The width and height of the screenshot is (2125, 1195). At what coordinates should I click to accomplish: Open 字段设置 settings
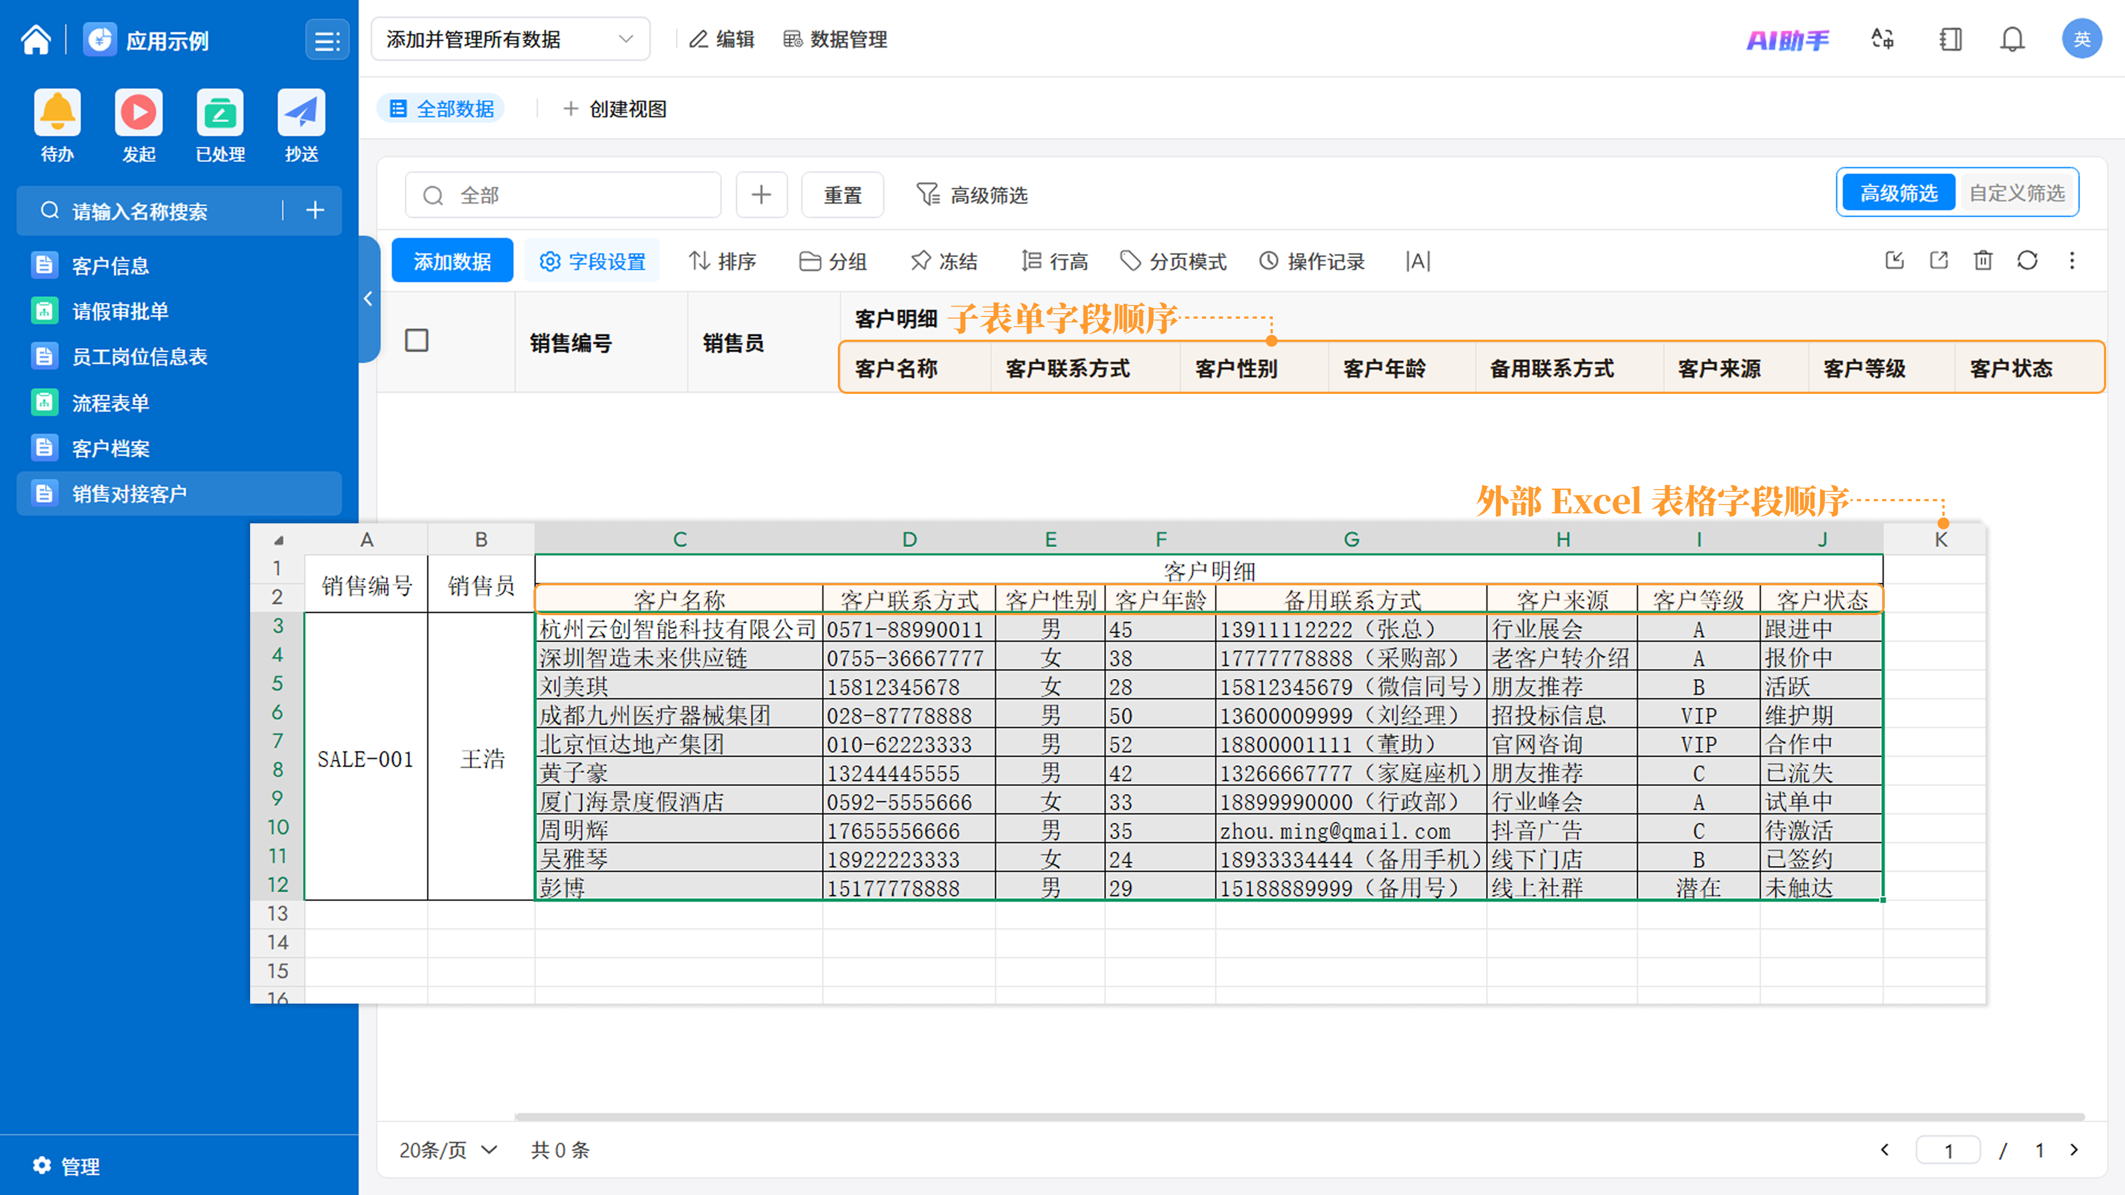coord(592,261)
